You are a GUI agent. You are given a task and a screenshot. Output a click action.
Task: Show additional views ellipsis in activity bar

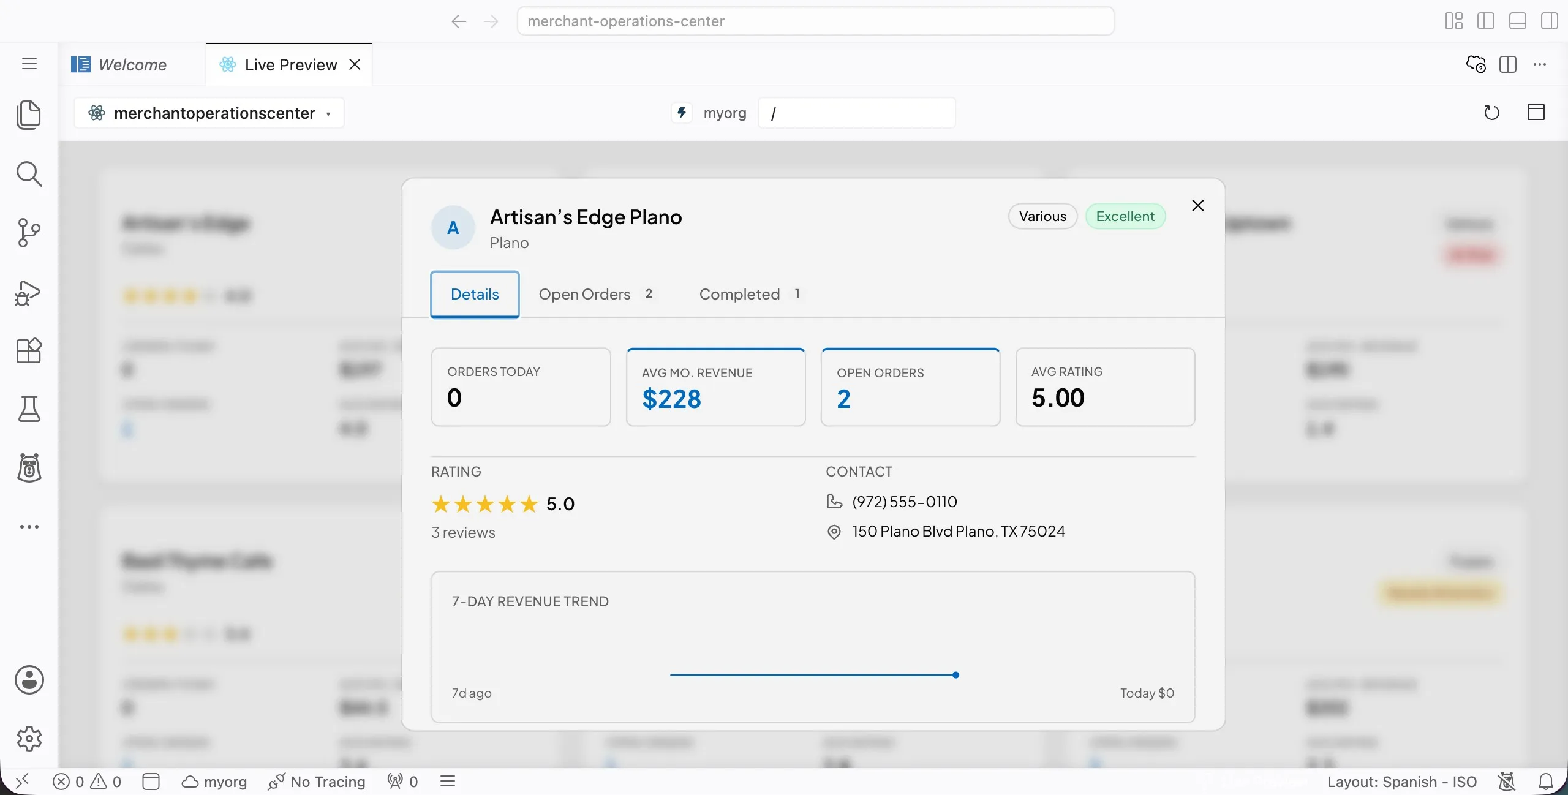(29, 527)
